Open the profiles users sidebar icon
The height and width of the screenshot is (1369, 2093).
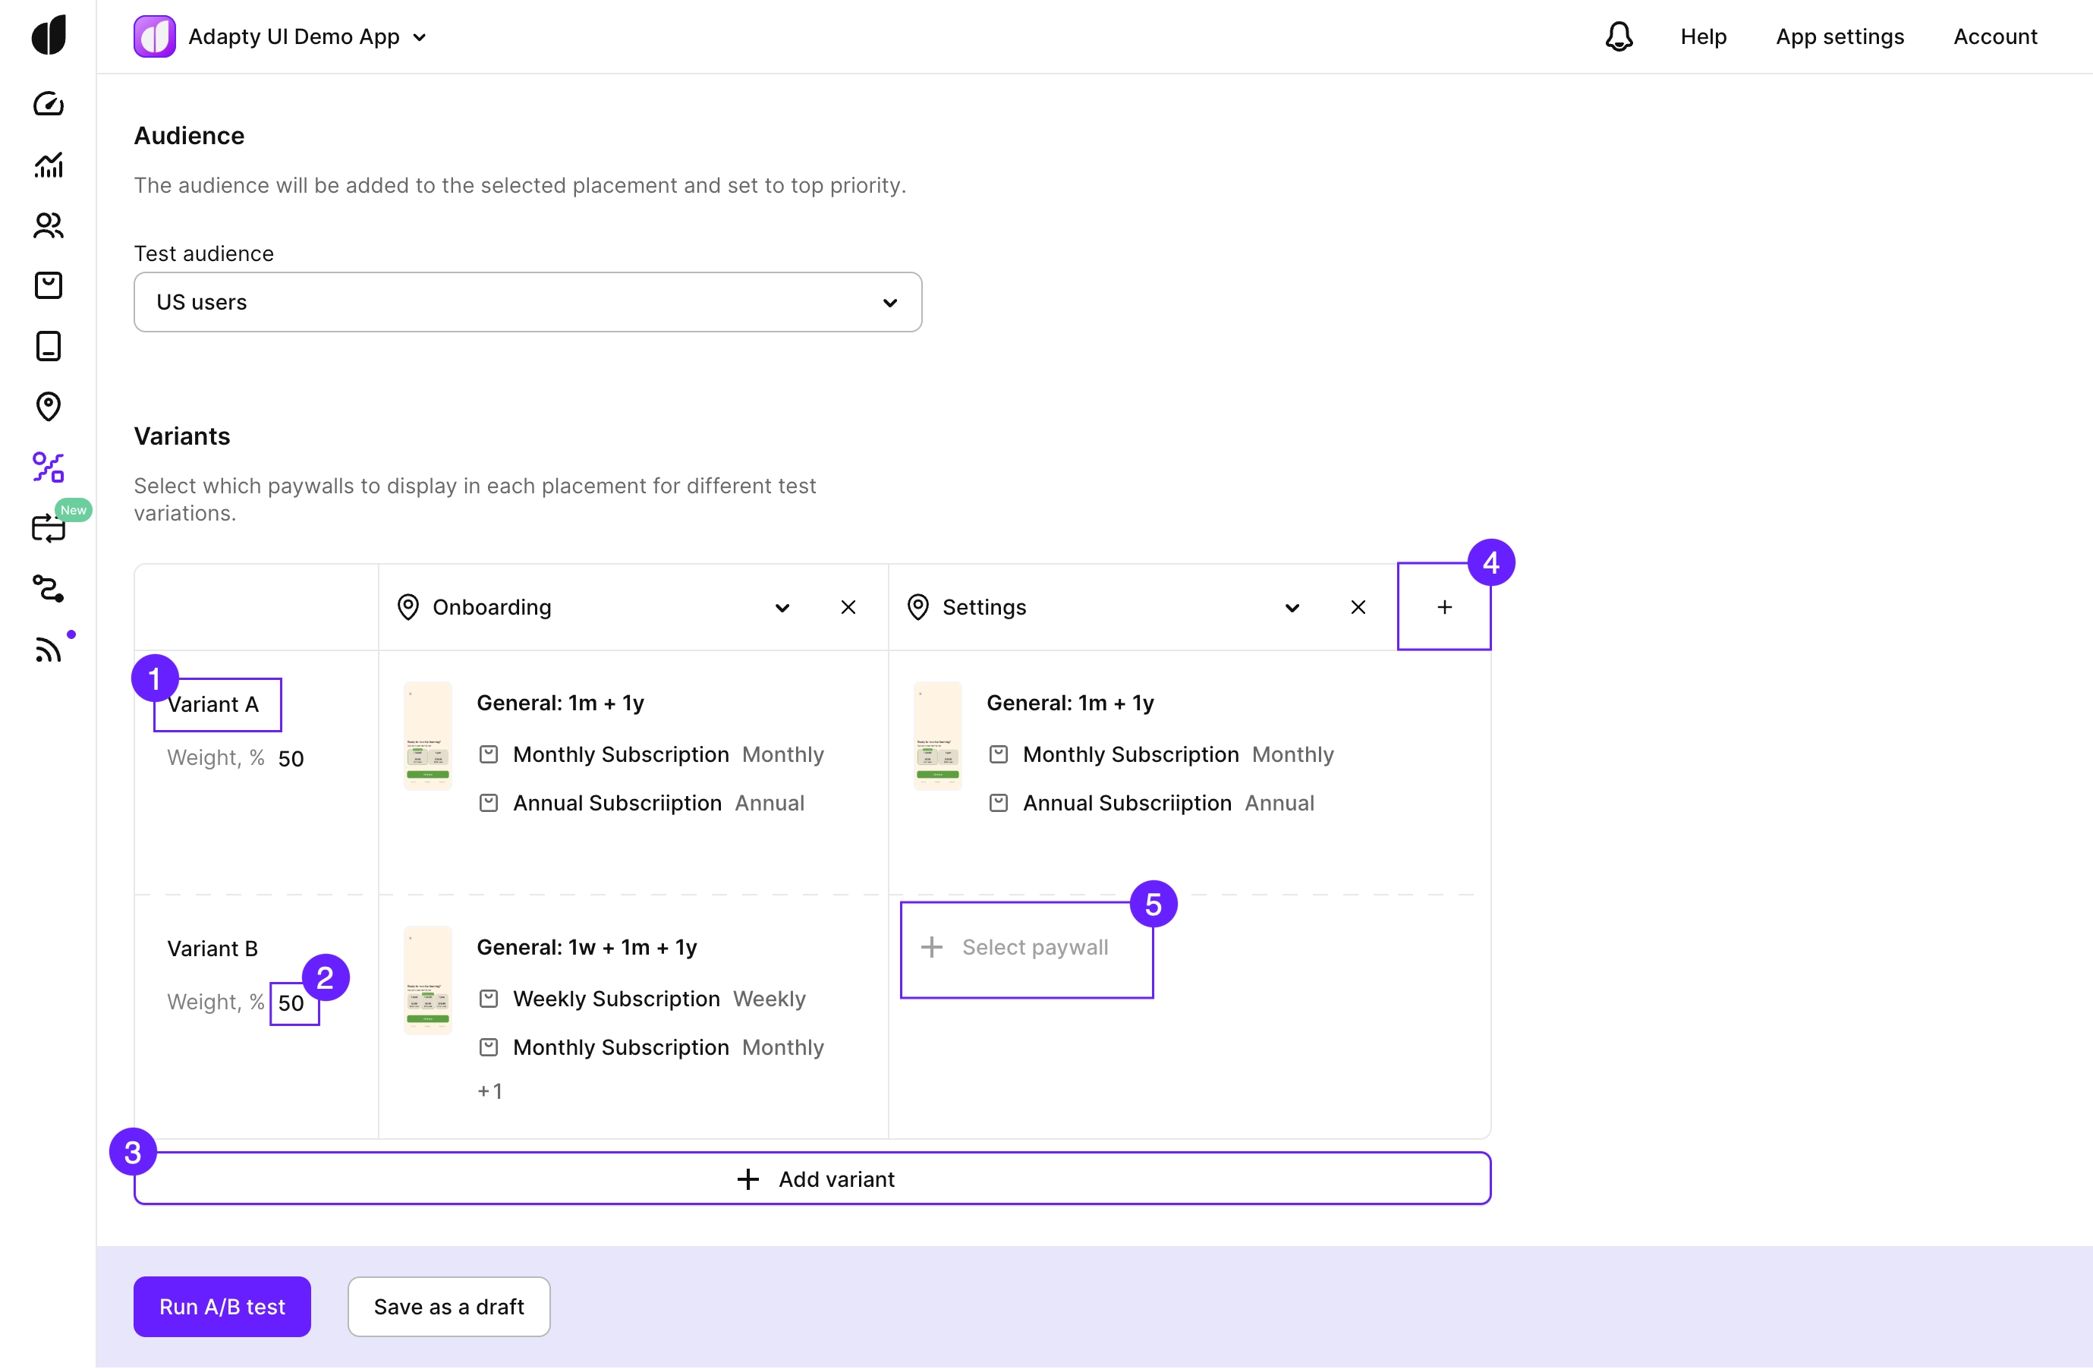[x=49, y=225]
